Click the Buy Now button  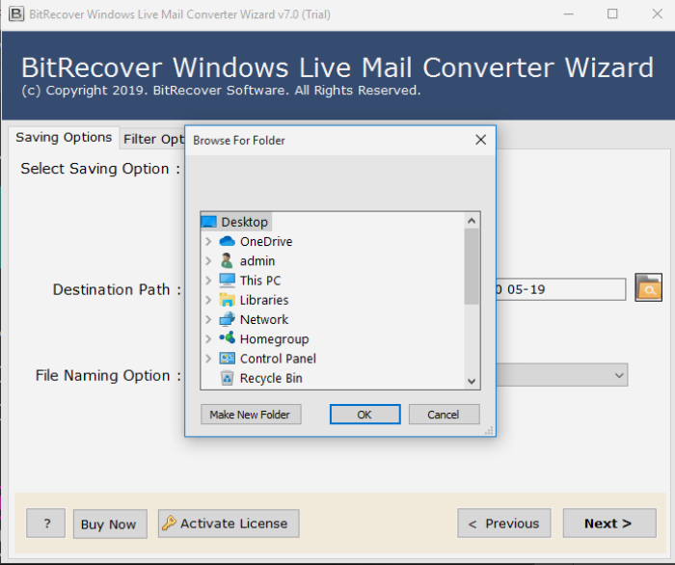tap(110, 525)
